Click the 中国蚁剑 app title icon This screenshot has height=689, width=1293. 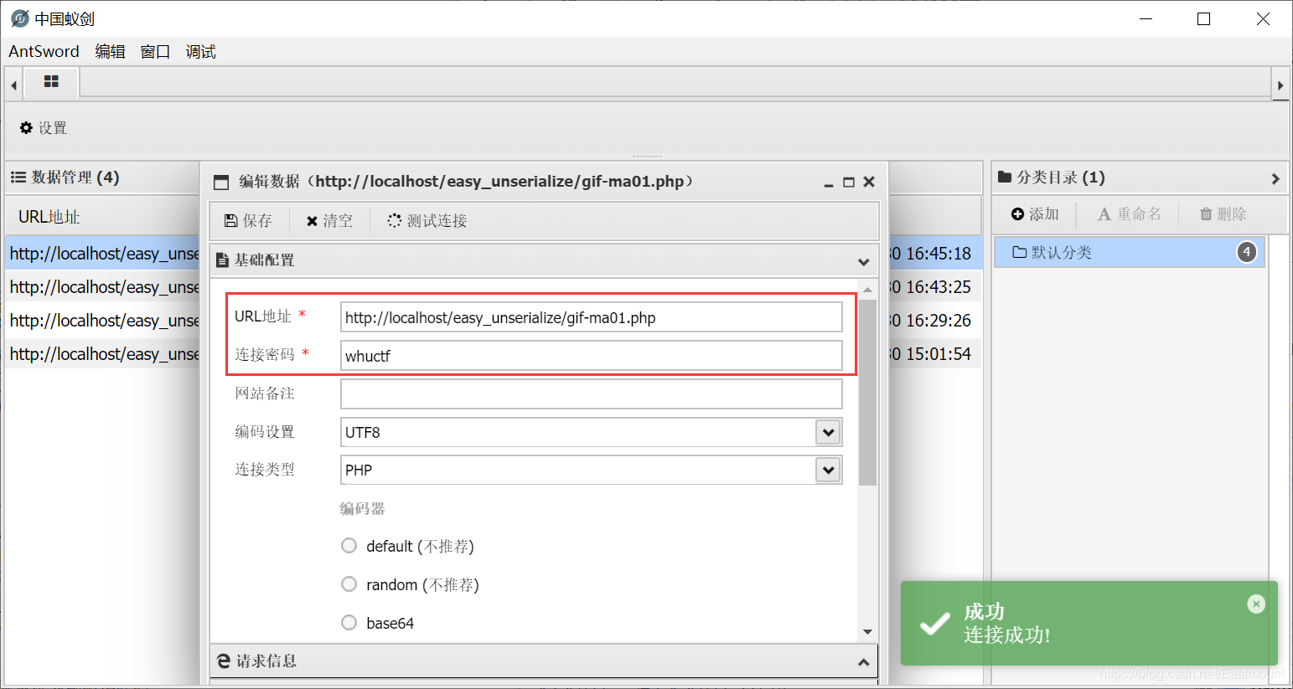click(19, 18)
